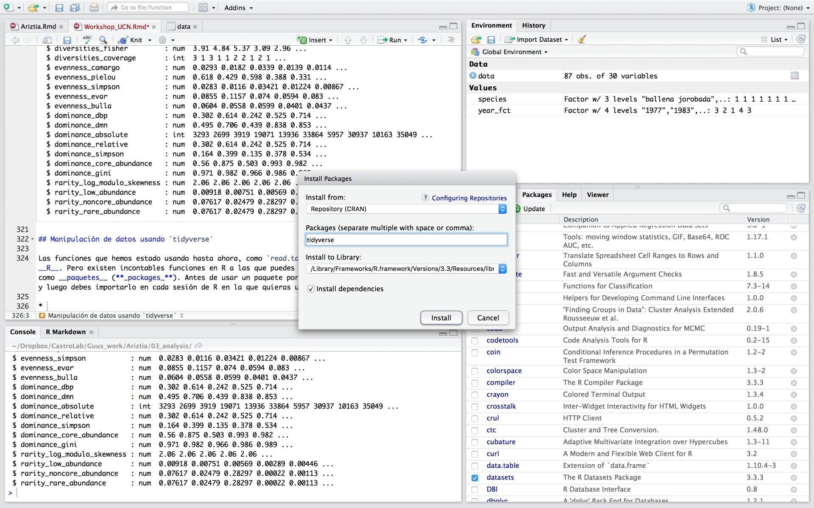Click the clear workspace broom icon
Screen dimensions: 814x508
pyautogui.click(x=582, y=39)
